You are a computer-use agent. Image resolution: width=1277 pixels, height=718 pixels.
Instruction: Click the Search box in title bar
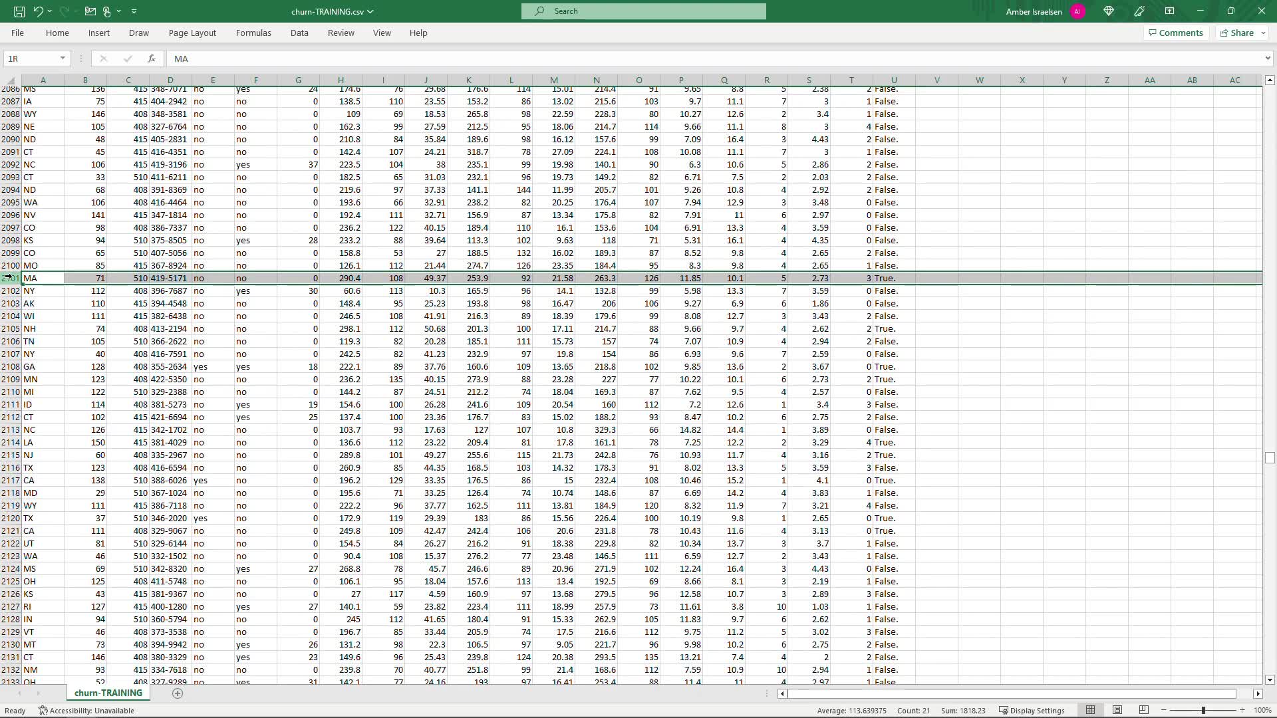(644, 11)
